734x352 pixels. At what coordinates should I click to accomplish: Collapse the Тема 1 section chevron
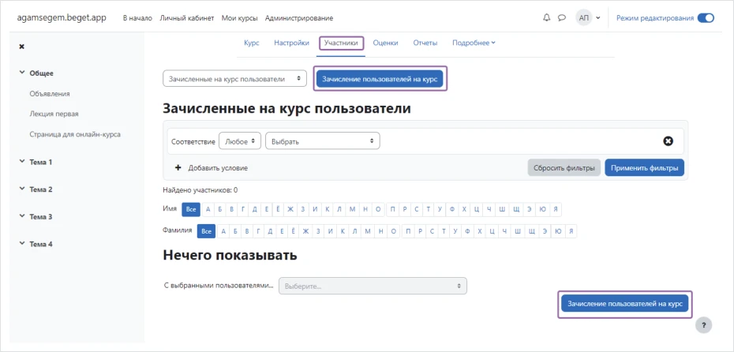21,162
